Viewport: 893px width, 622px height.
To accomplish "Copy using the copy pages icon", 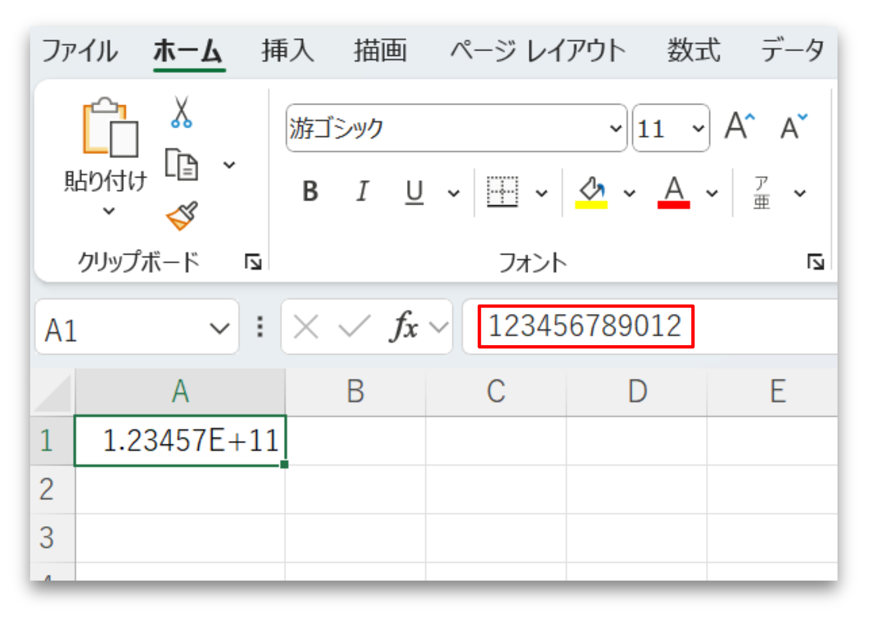I will click(181, 165).
